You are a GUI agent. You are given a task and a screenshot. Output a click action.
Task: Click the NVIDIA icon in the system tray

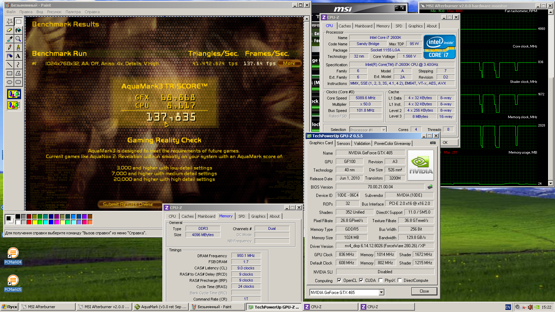click(x=537, y=307)
